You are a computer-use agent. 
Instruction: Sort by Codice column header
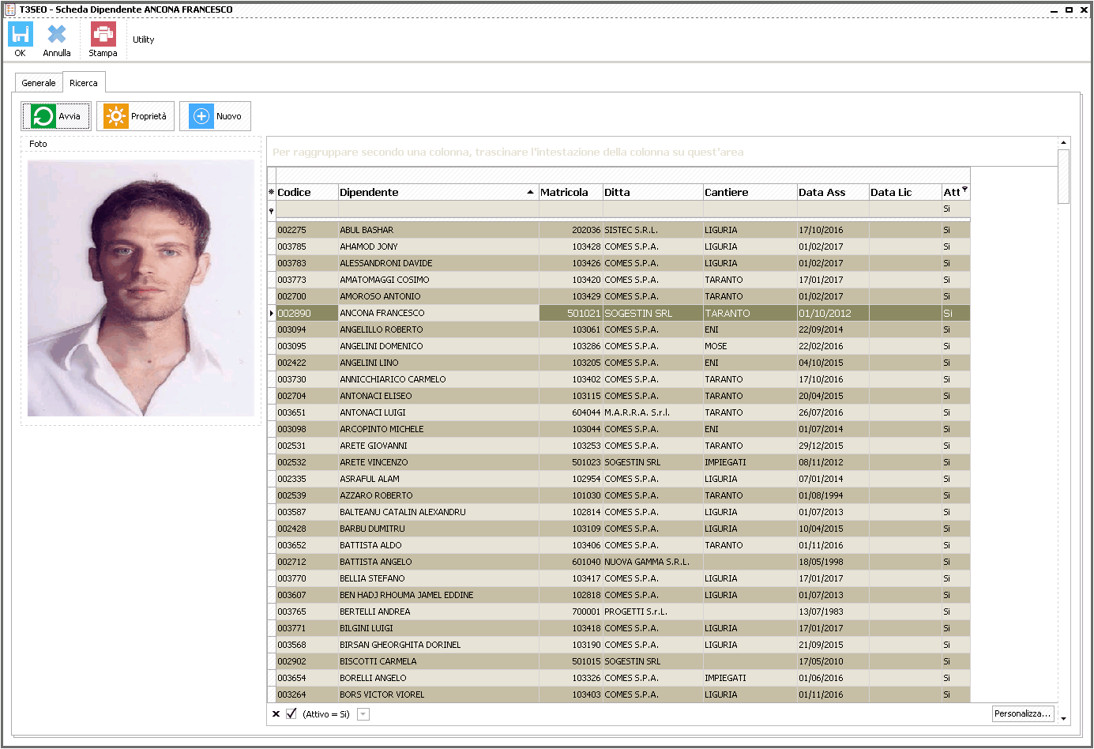click(307, 192)
